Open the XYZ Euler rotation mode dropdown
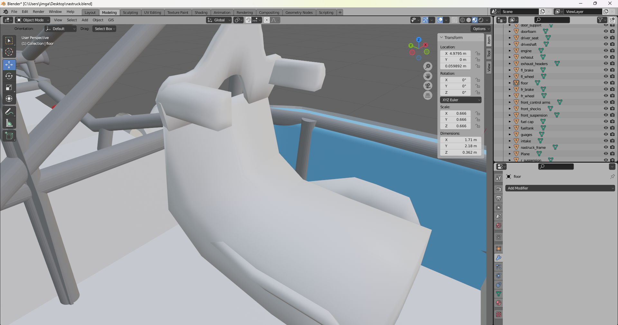This screenshot has height=325, width=618. pos(461,100)
